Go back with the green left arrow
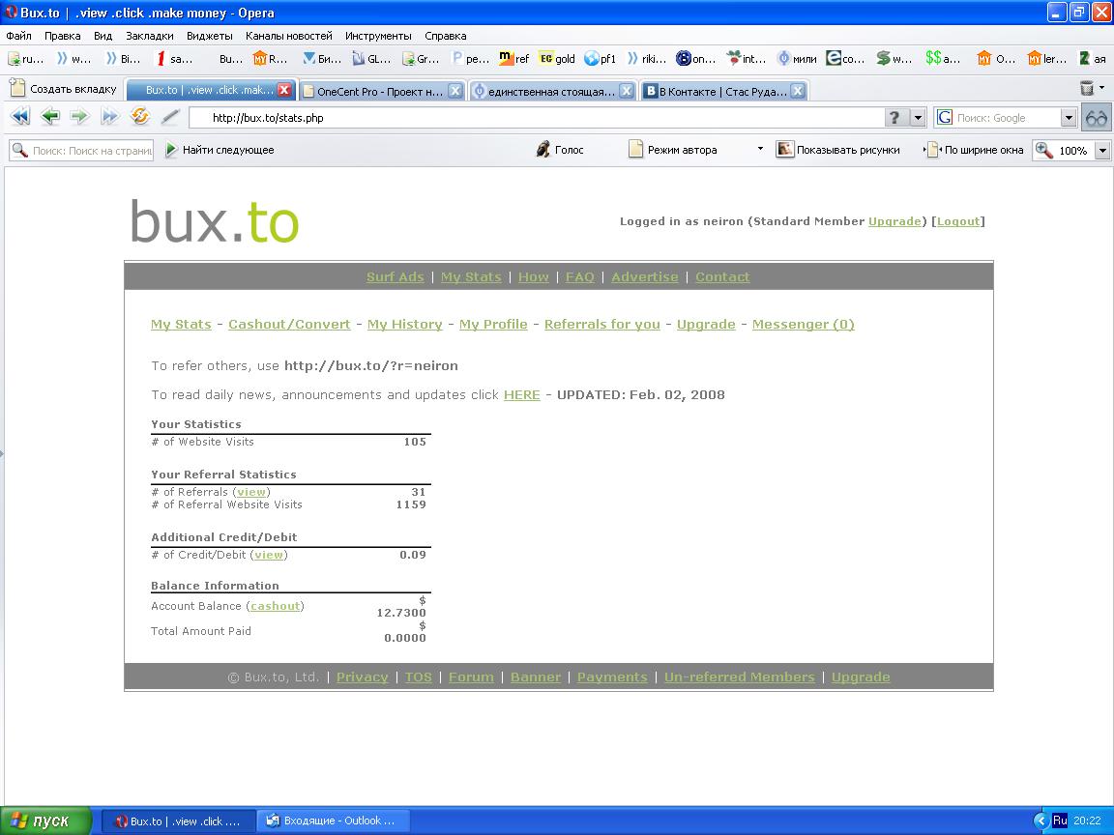1114x835 pixels. 49,116
